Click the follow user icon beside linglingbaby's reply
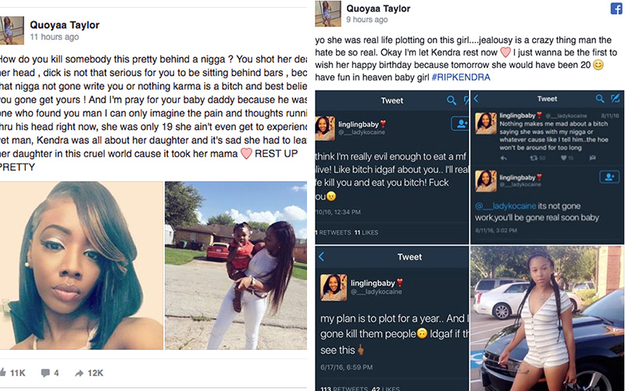Image resolution: width=625 pixels, height=391 pixels. click(609, 177)
